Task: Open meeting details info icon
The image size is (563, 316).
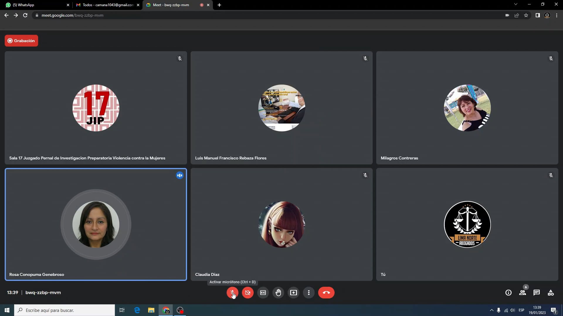Action: 508,293
